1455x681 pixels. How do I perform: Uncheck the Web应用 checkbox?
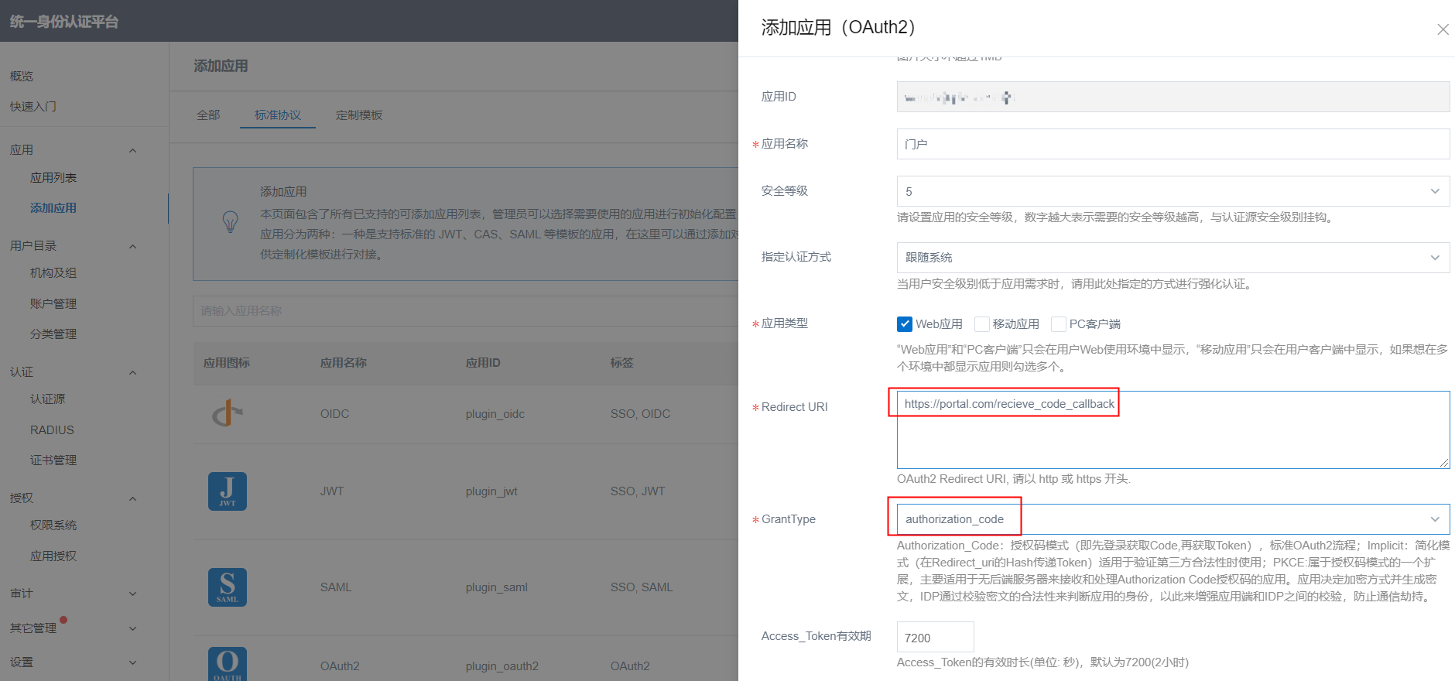click(904, 324)
